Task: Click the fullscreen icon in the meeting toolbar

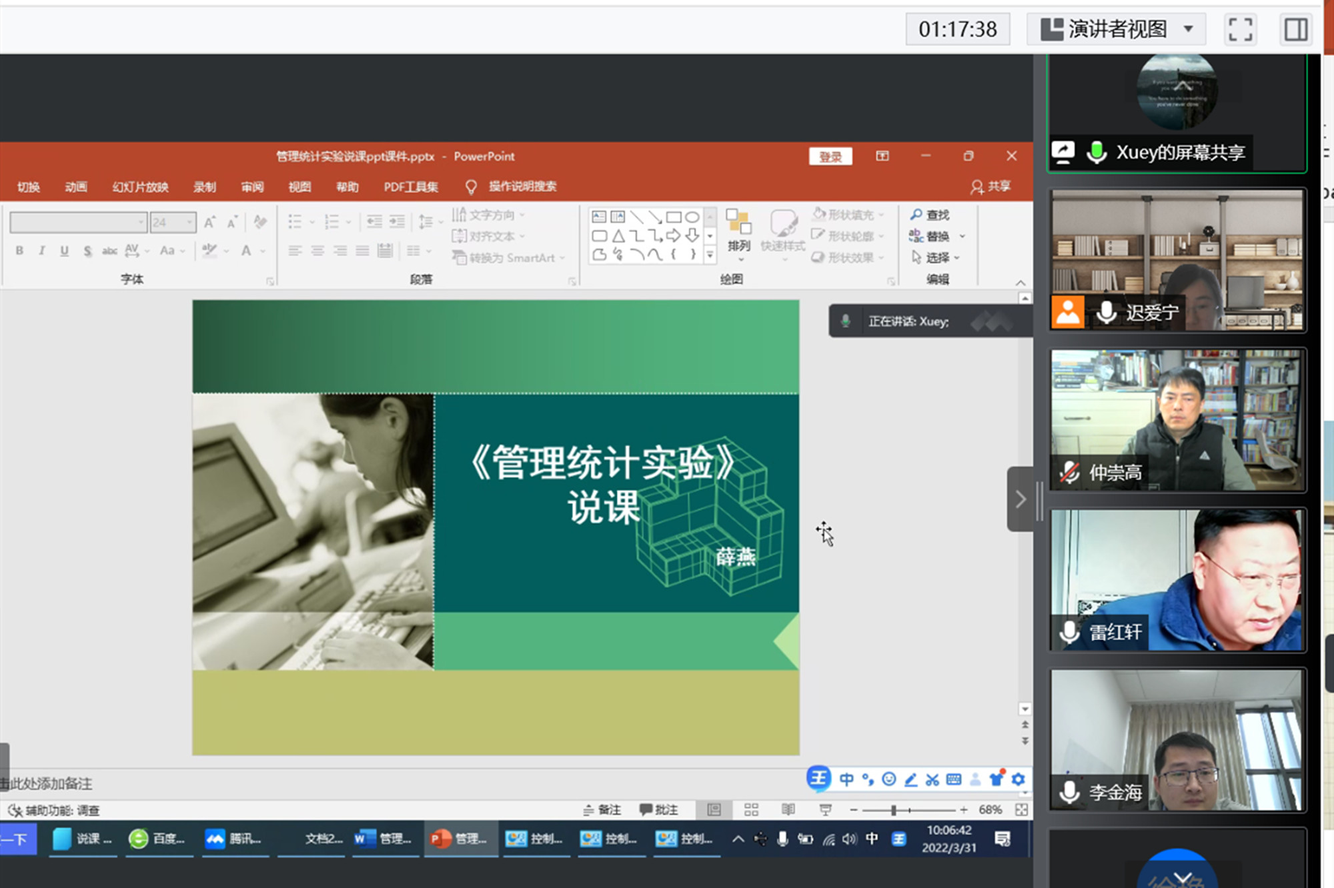Action: [x=1240, y=29]
